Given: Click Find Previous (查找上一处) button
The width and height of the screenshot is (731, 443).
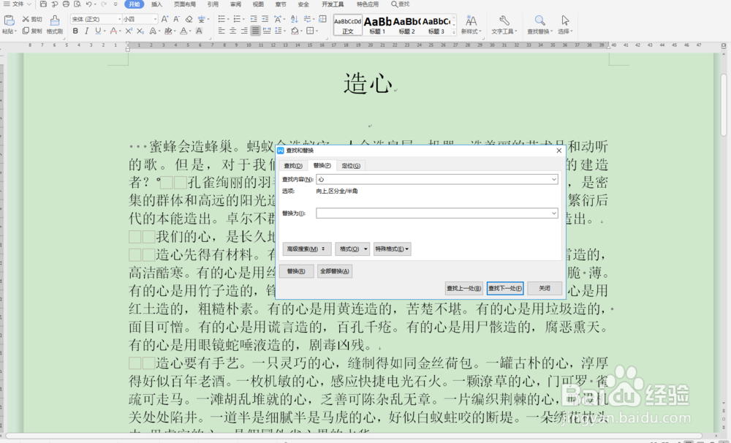Looking at the screenshot, I should [x=464, y=288].
